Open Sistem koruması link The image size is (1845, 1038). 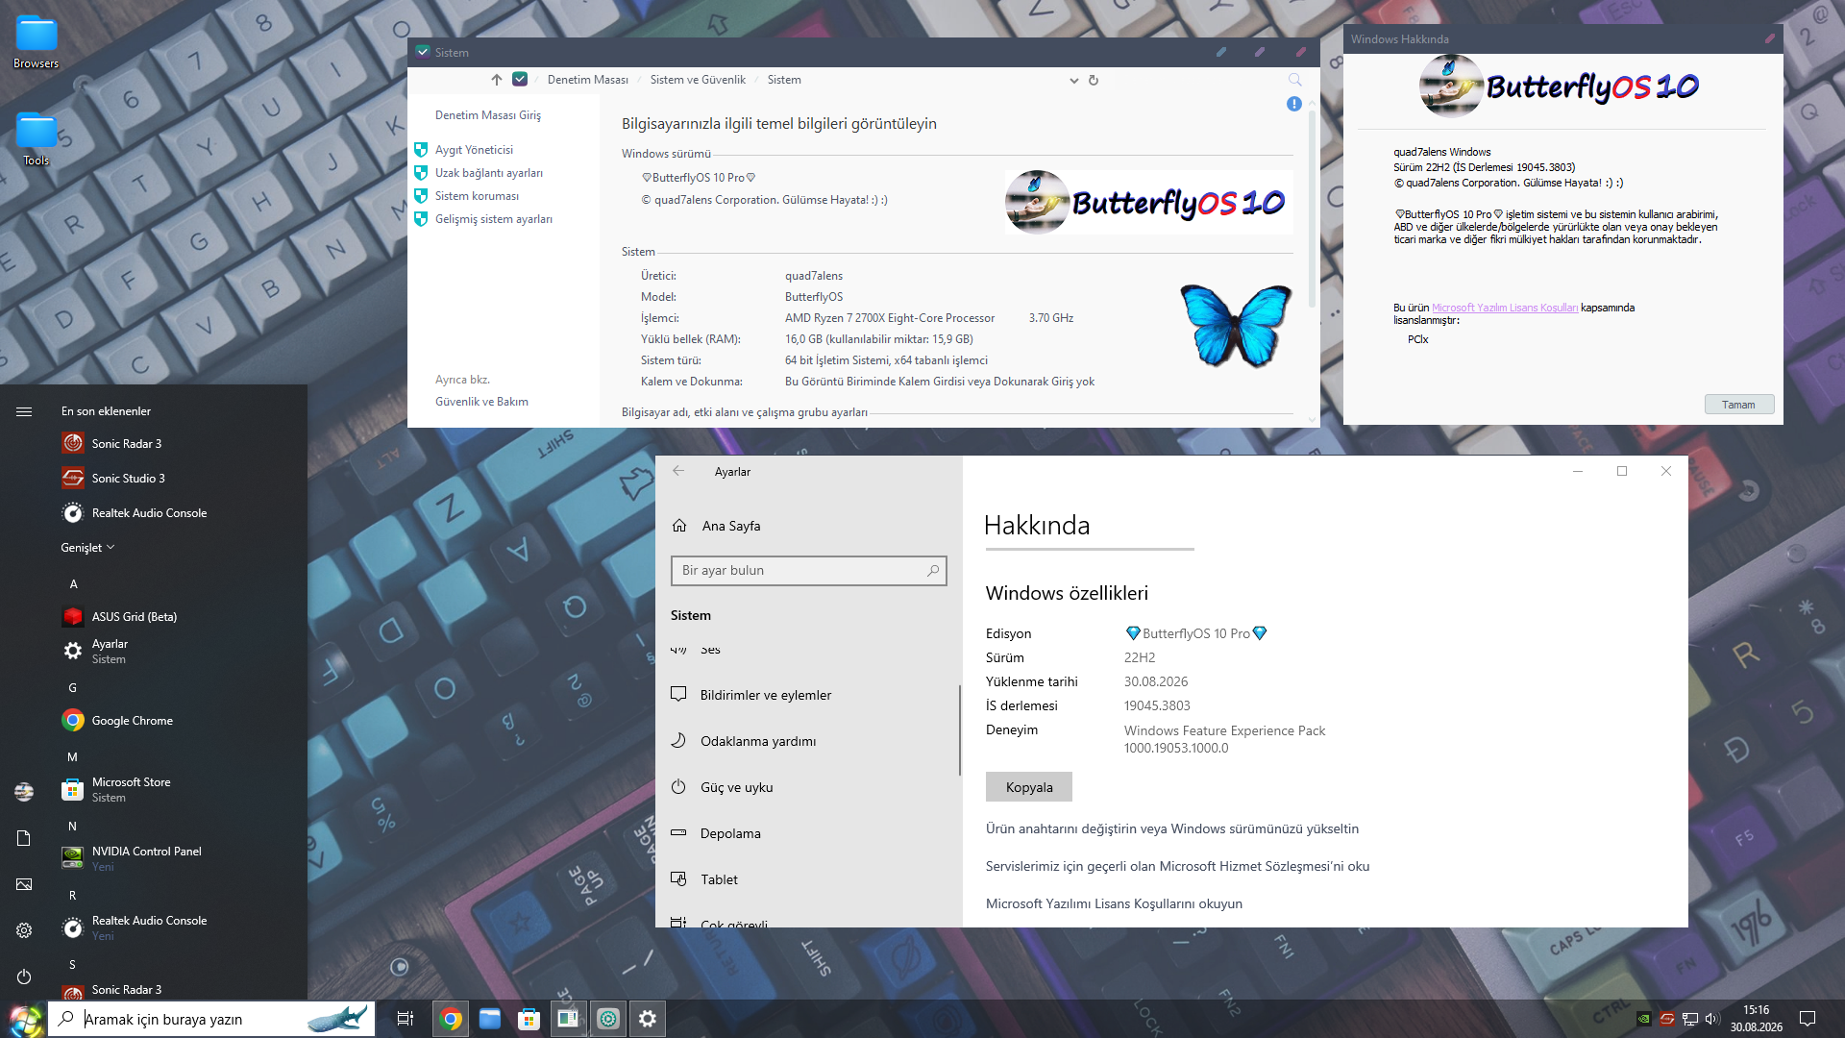pyautogui.click(x=477, y=196)
